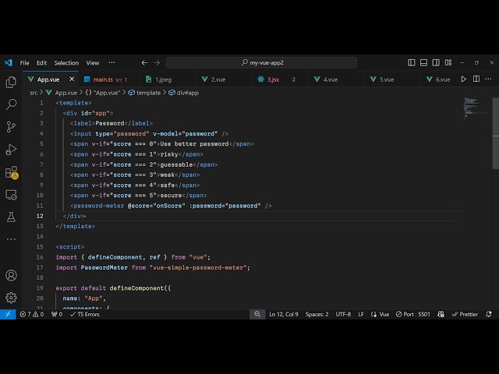Open the Search view icon
Screen dimensions: 499x374
tap(11, 104)
